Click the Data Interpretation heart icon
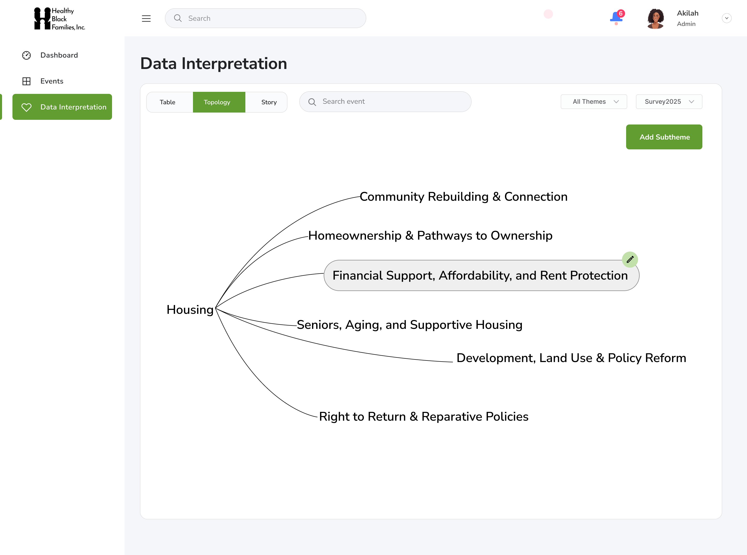The image size is (747, 555). tap(26, 107)
